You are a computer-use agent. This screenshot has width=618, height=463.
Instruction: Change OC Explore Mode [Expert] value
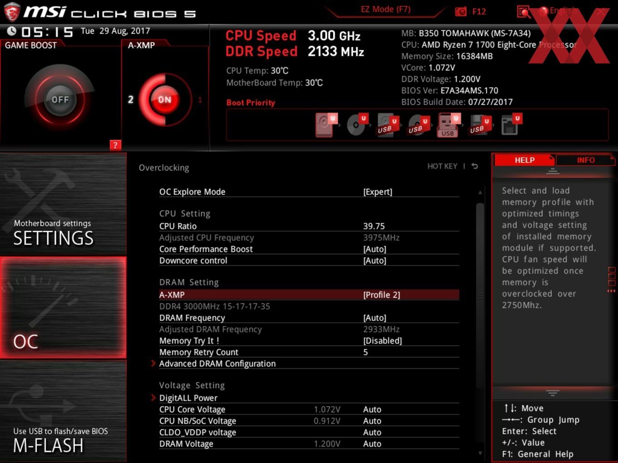(x=378, y=192)
